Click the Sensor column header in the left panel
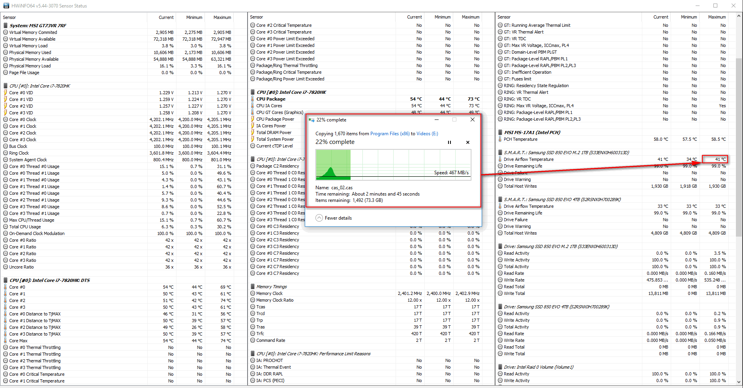Screen dimensions: 743x388 click(x=9, y=17)
